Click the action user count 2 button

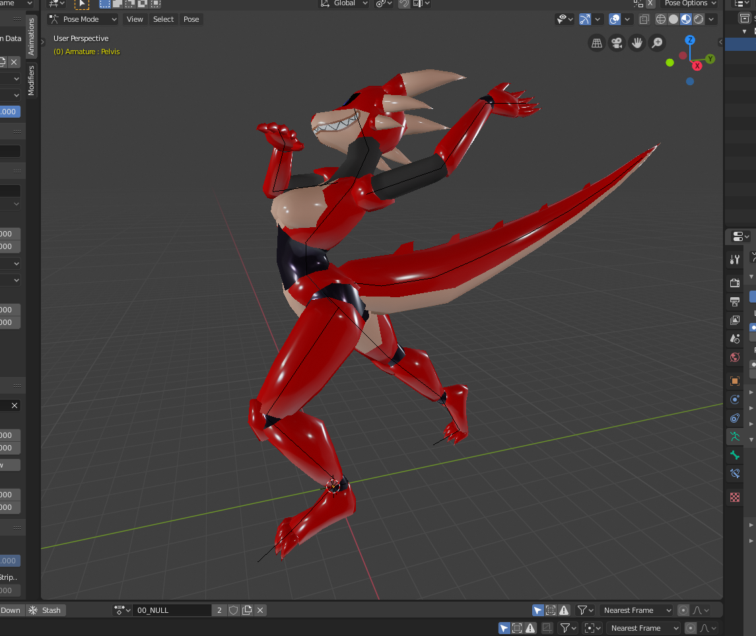click(x=219, y=610)
